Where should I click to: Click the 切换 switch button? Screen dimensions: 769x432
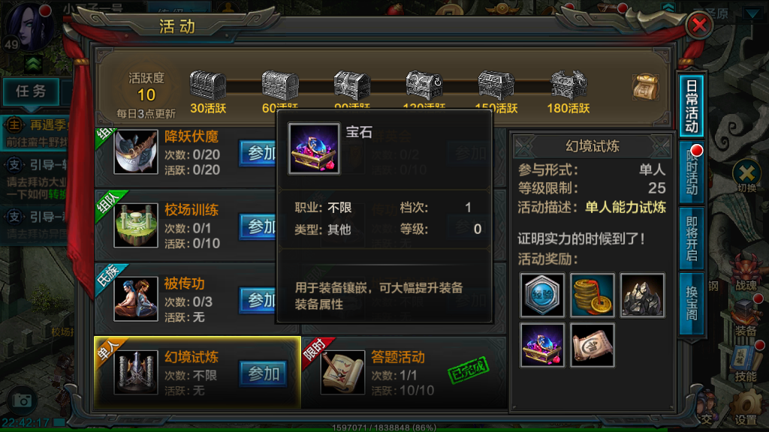point(746,177)
